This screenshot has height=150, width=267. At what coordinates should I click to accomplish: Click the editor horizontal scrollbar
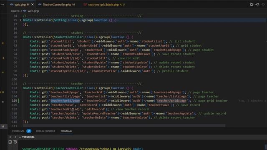124,125
